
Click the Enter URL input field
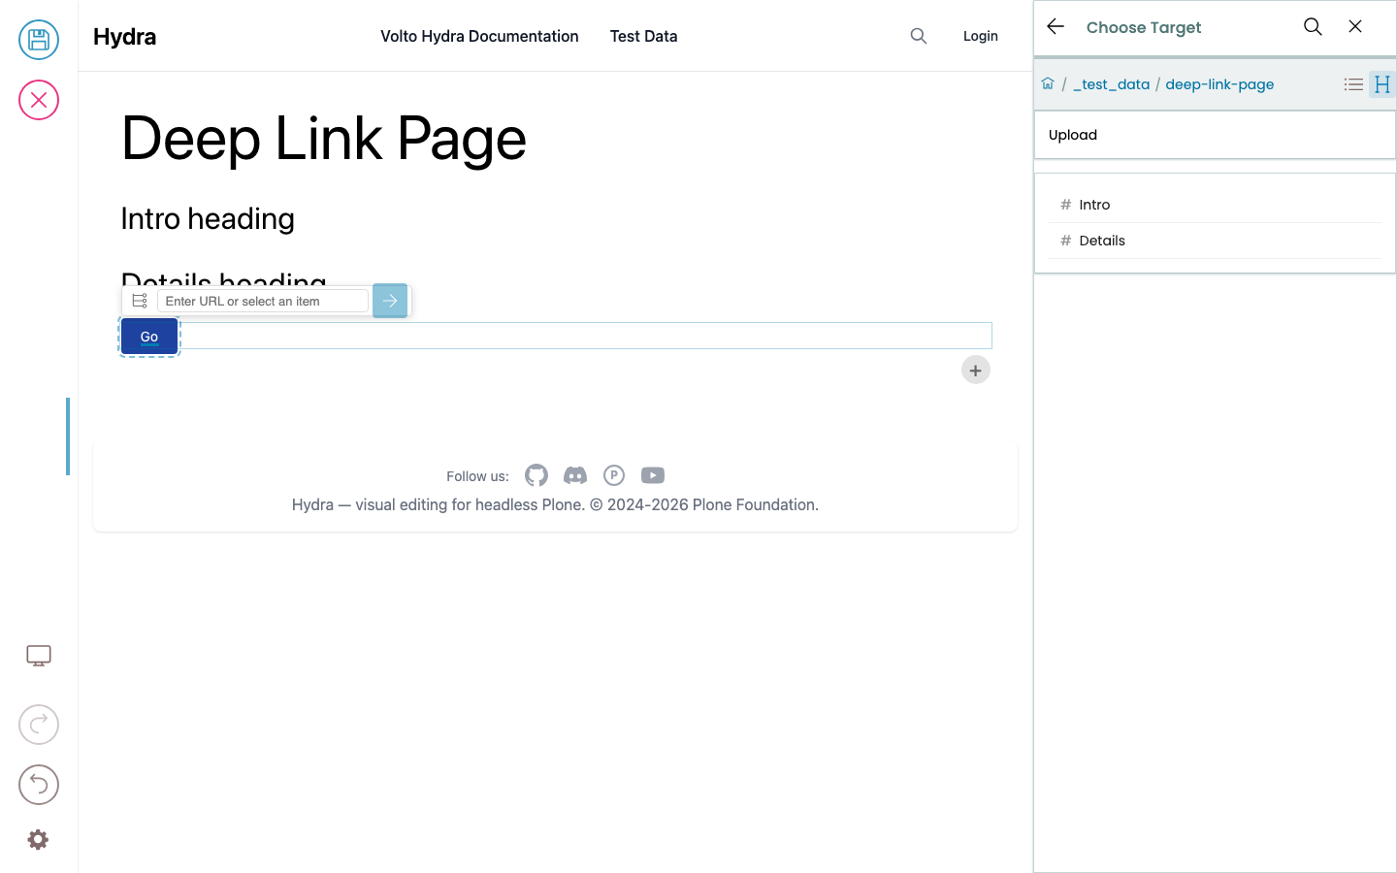point(263,301)
